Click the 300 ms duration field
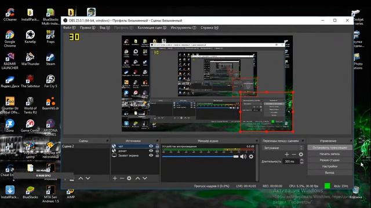The image size is (371, 208). (291, 162)
